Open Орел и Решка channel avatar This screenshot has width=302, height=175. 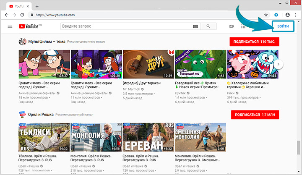click(x=22, y=115)
